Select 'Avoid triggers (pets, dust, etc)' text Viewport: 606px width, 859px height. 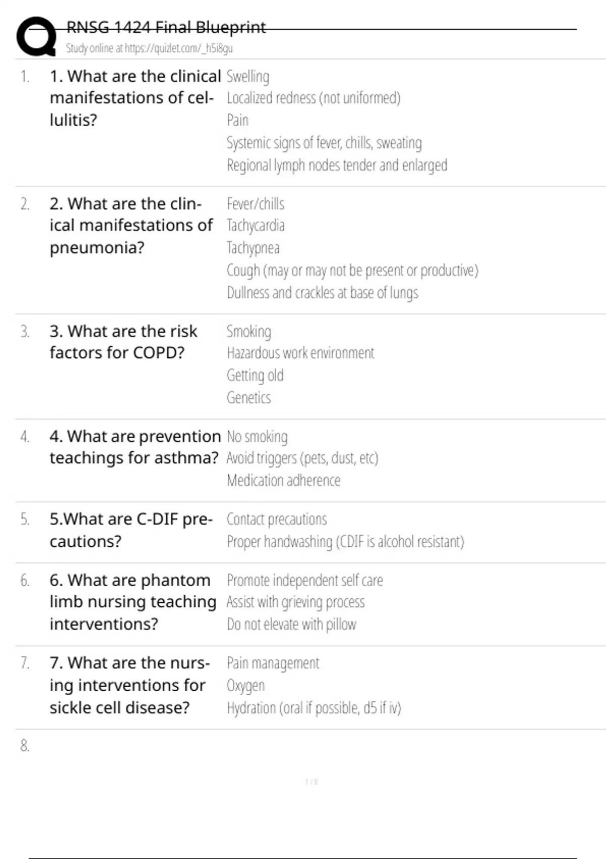pyautogui.click(x=302, y=458)
